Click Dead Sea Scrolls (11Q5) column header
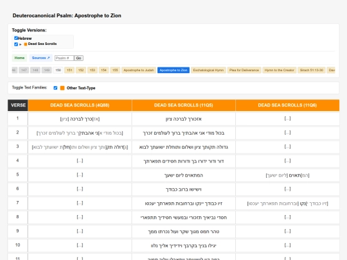Viewport: 347px width, 260px height. click(x=183, y=105)
